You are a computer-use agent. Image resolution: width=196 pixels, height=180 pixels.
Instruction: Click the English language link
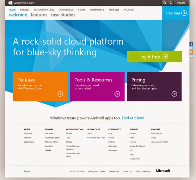tap(27, 171)
